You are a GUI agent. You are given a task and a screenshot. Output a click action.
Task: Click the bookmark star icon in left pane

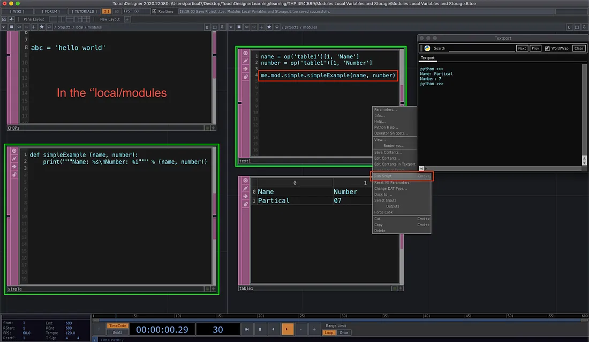[x=41, y=27]
